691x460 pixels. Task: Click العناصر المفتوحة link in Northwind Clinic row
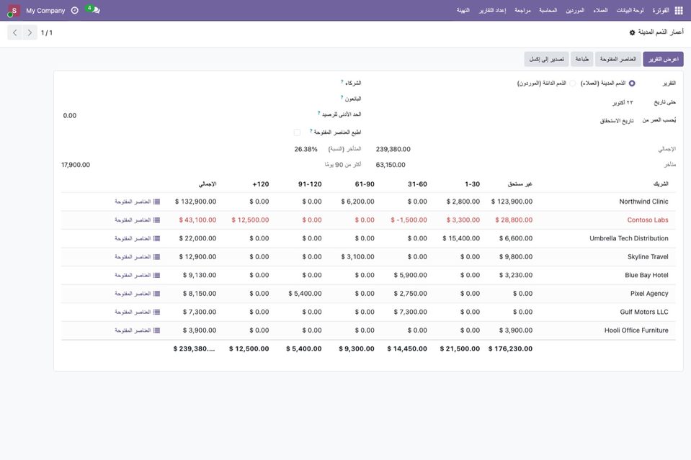click(x=133, y=202)
